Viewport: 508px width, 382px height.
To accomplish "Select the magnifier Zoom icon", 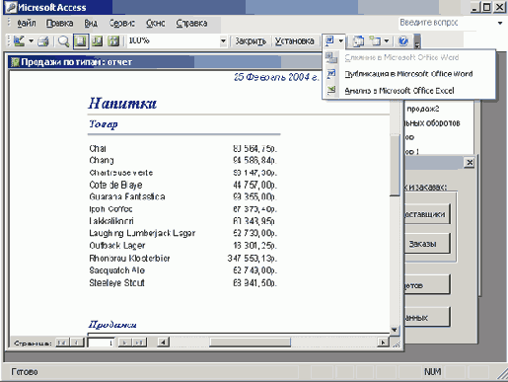I will tap(63, 41).
